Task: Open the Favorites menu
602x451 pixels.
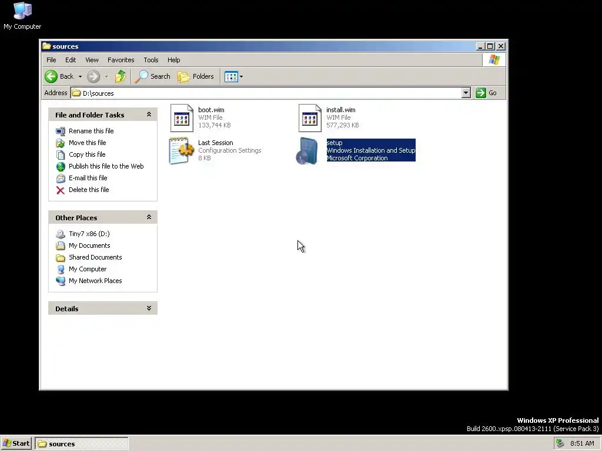Action: 121,60
